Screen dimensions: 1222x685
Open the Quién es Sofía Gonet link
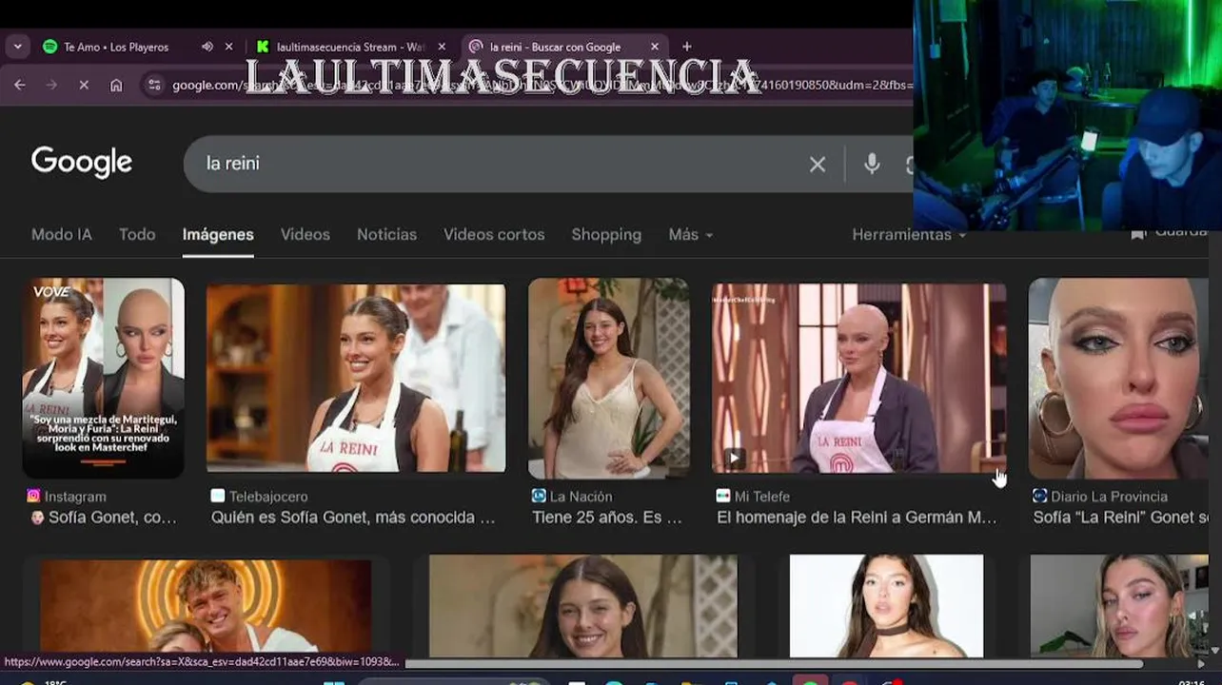[353, 518]
